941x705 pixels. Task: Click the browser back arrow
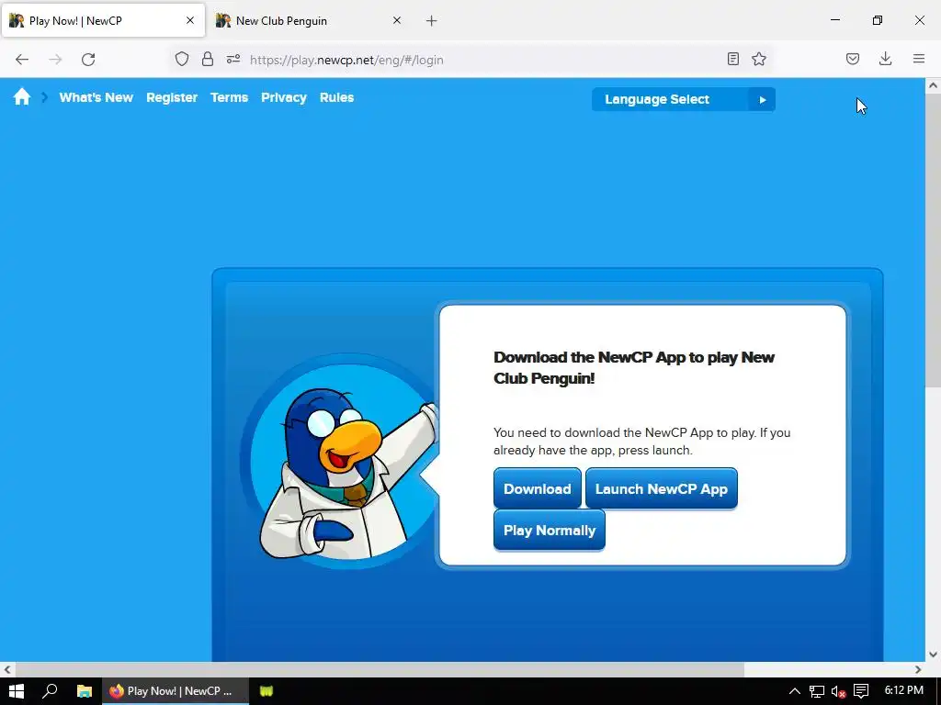(x=22, y=60)
